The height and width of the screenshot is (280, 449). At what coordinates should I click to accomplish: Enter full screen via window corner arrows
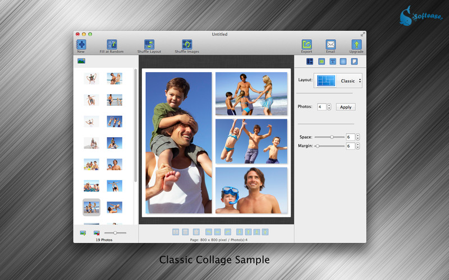tap(363, 34)
